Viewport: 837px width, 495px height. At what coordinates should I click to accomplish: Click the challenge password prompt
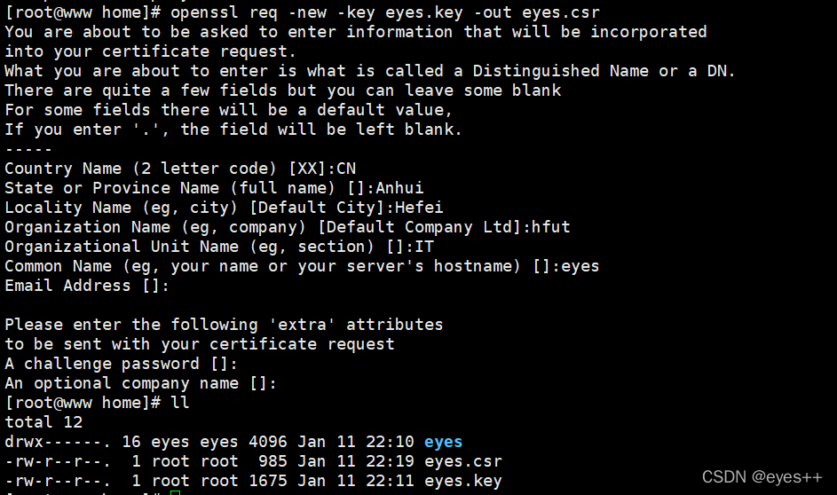[122, 364]
